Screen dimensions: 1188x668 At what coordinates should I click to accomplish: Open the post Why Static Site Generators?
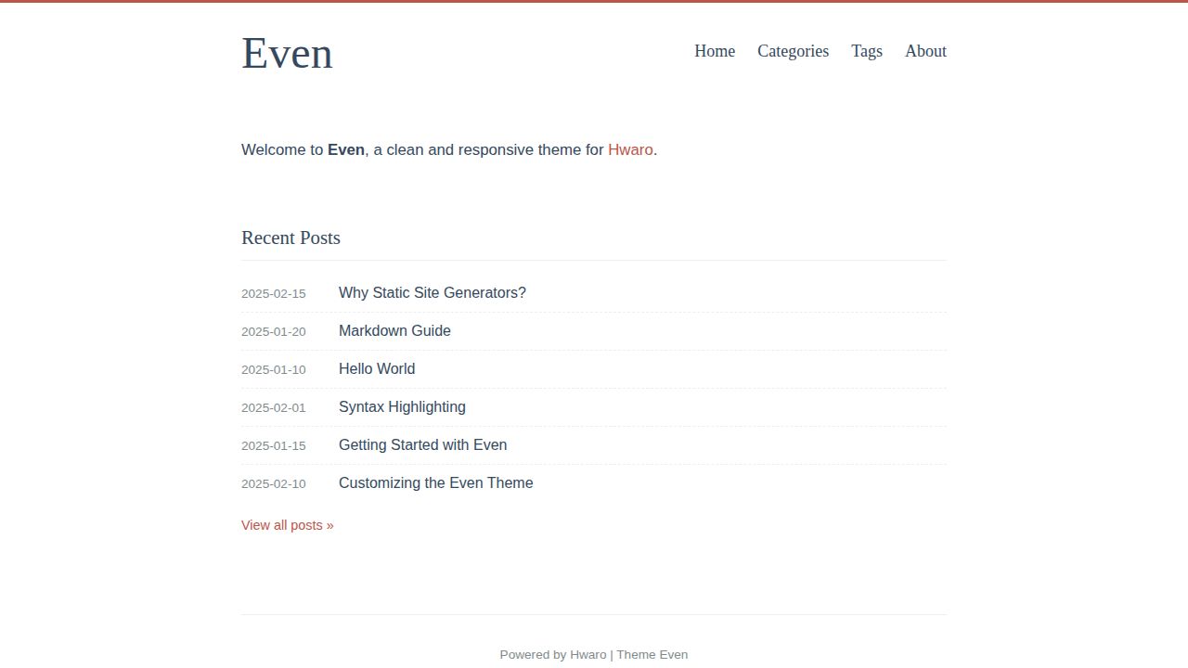[x=433, y=292]
